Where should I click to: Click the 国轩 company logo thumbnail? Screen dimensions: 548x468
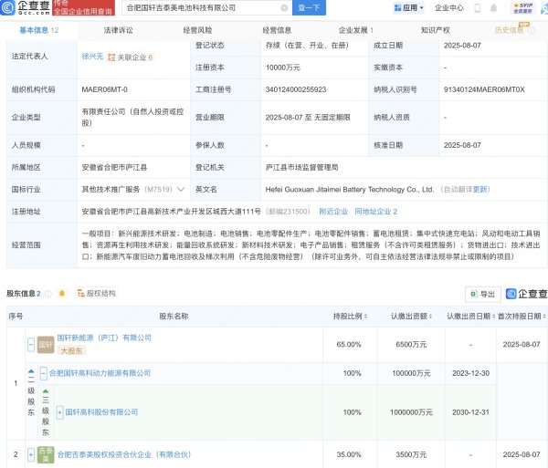pyautogui.click(x=46, y=345)
